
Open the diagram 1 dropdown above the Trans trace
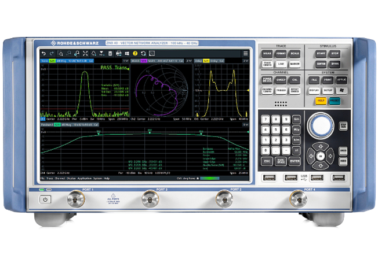[126, 61]
